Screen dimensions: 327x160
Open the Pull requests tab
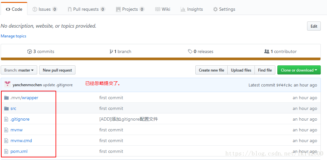pos(86,9)
